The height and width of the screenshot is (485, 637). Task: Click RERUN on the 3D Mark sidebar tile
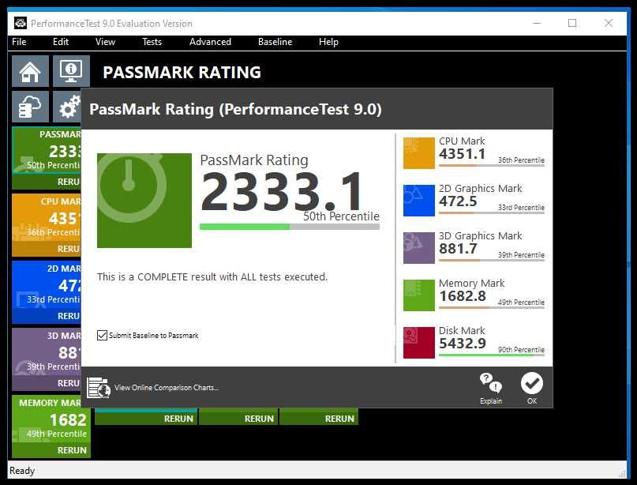coord(68,383)
